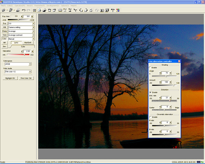This screenshot has height=164, width=205.
Task: Click the scissors icon in toolbar
Action: 76,10
